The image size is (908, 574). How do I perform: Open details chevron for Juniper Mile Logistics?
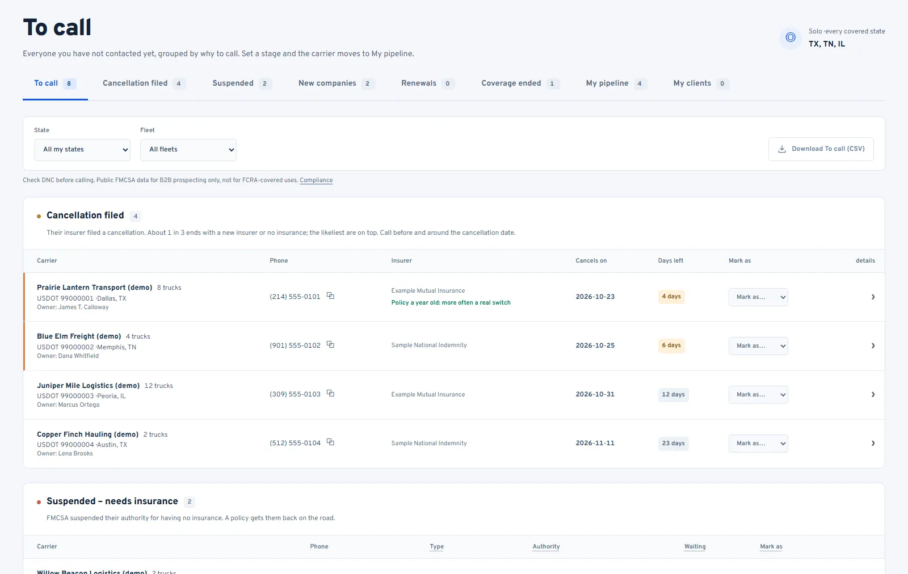pos(873,395)
